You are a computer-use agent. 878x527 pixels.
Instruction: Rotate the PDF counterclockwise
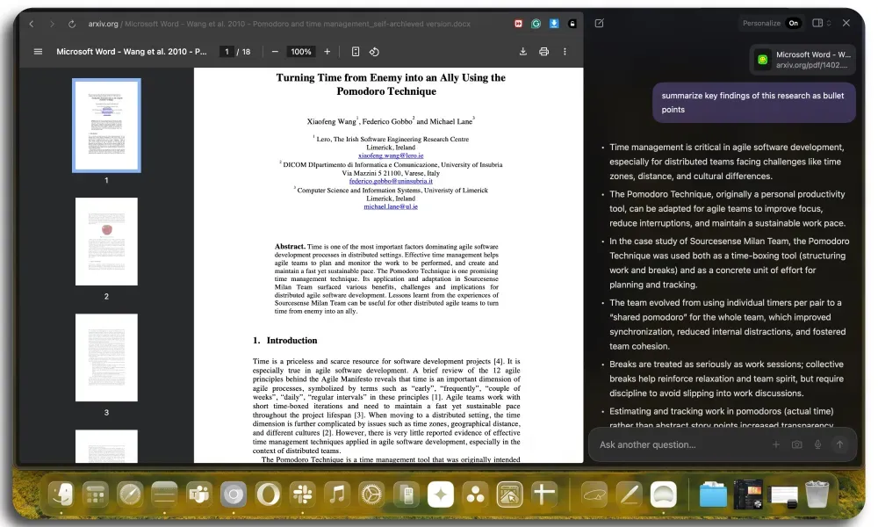click(x=374, y=52)
